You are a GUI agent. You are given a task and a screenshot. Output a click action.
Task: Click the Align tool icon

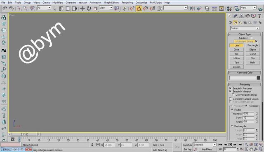[x=199, y=8]
